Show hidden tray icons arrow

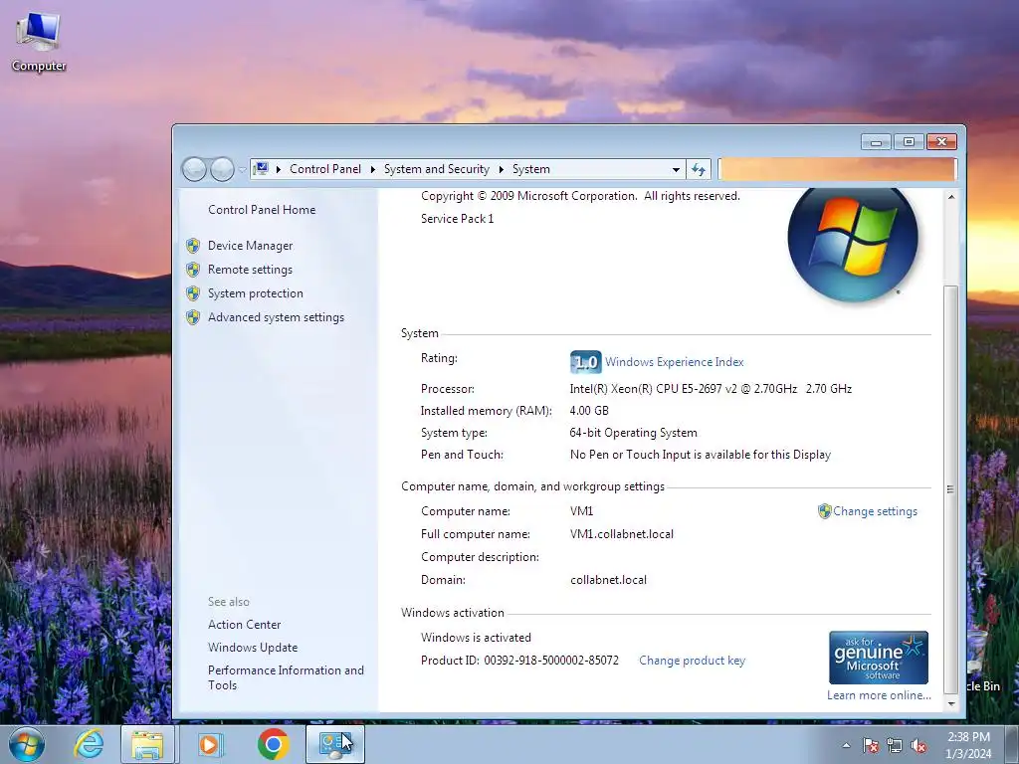click(x=846, y=745)
